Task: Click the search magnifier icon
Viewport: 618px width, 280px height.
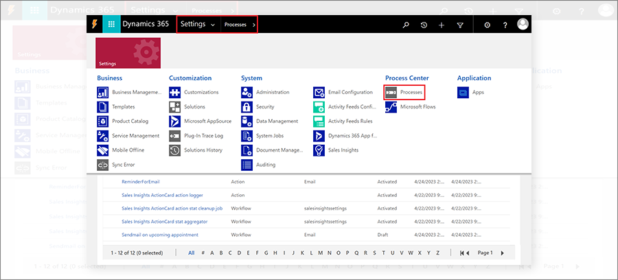Action: [406, 25]
